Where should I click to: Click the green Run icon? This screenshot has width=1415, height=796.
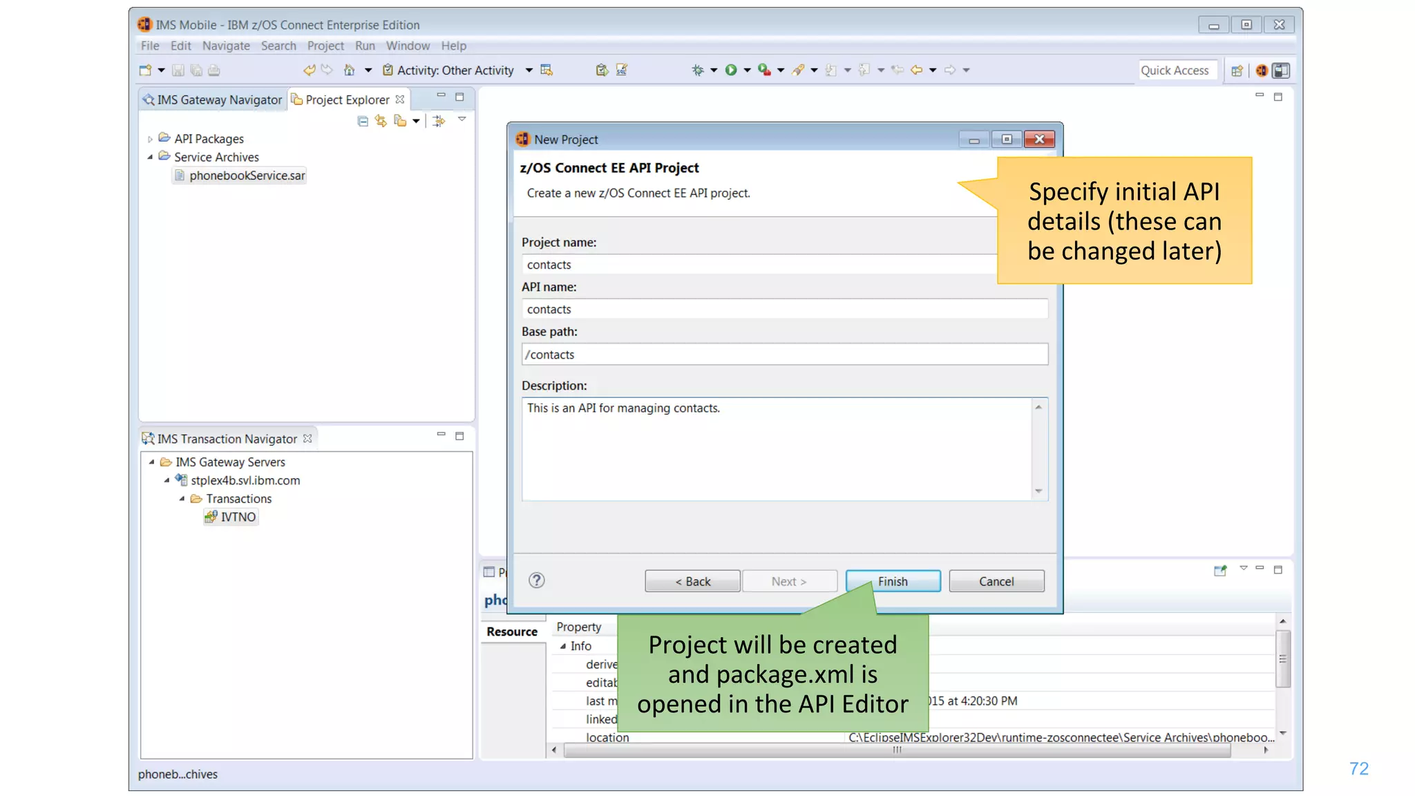[x=730, y=70]
